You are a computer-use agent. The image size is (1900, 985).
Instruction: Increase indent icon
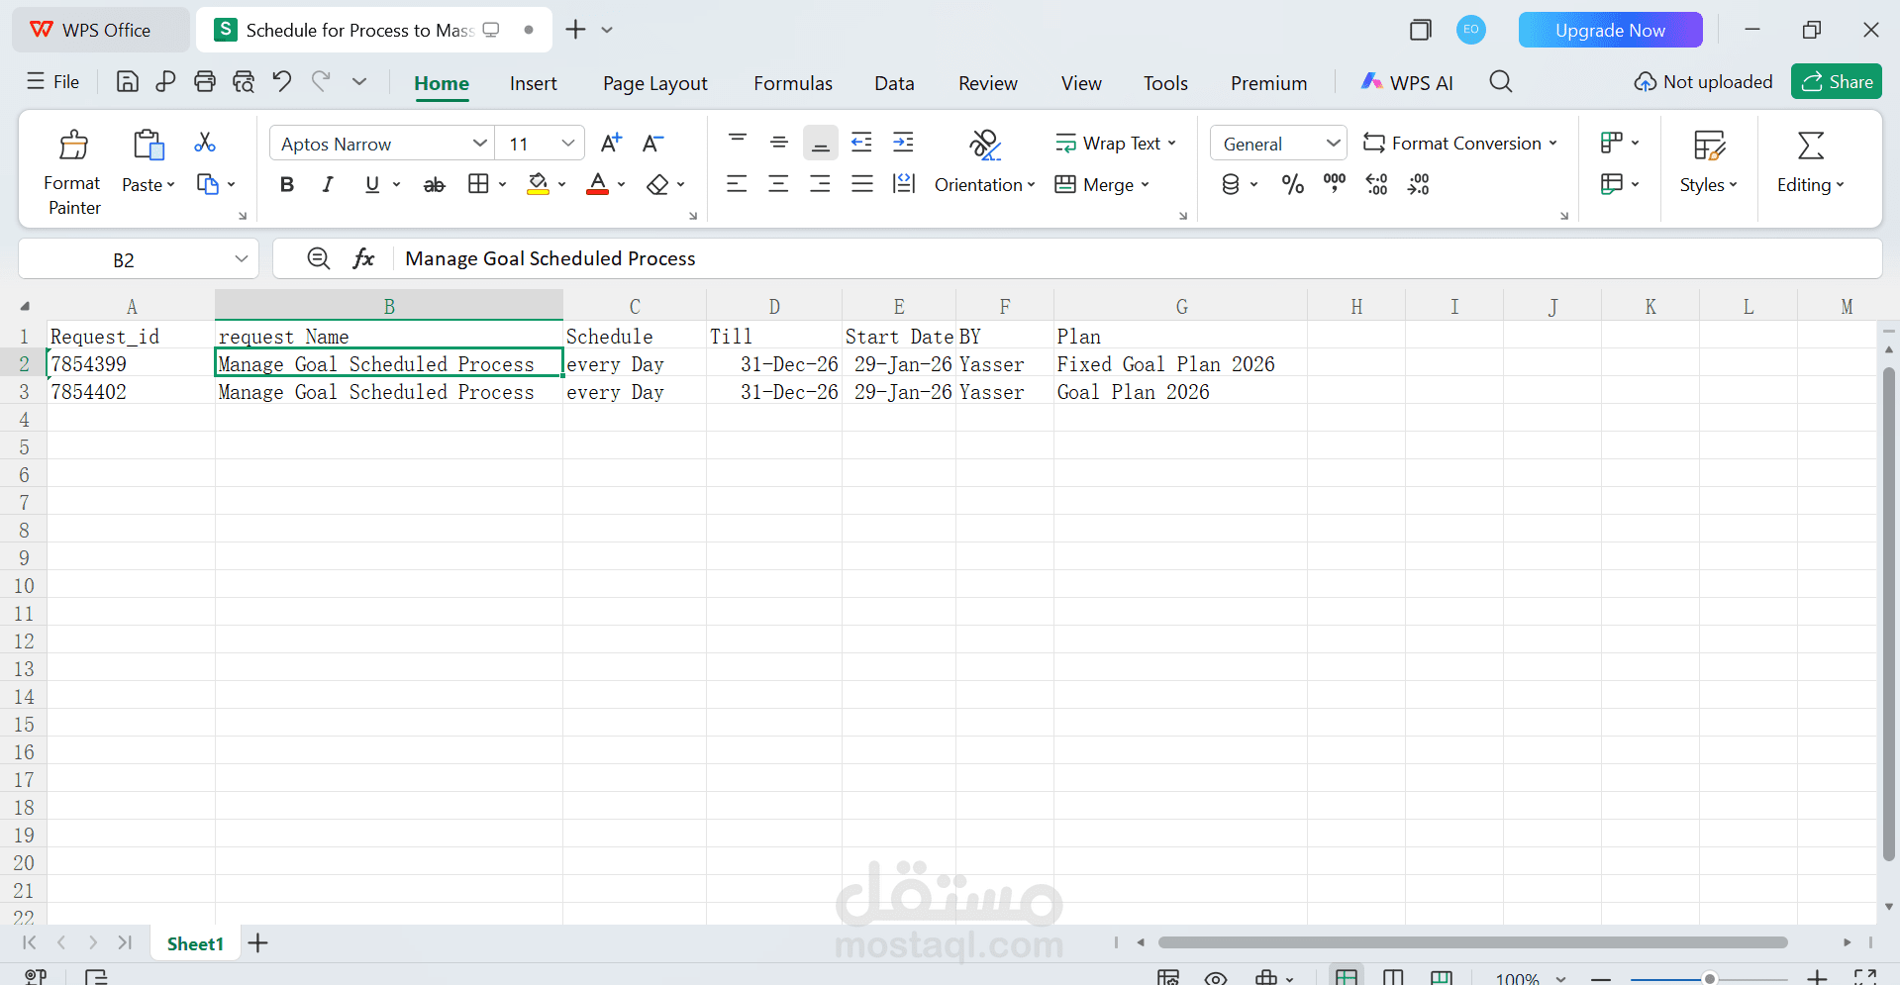pos(904,143)
